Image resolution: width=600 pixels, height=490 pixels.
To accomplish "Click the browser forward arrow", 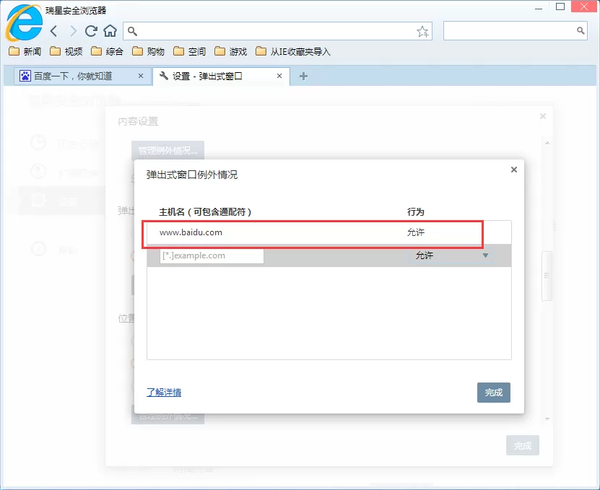I will [x=73, y=31].
